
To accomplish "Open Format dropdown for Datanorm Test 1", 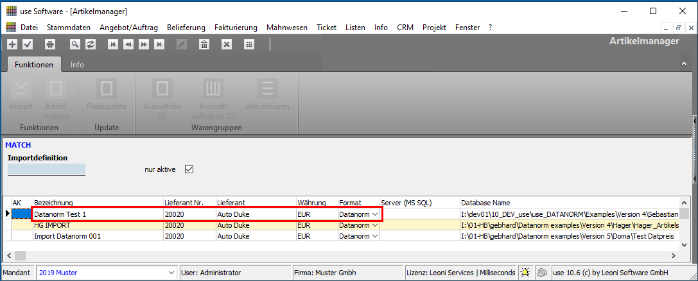I will pyautogui.click(x=375, y=215).
